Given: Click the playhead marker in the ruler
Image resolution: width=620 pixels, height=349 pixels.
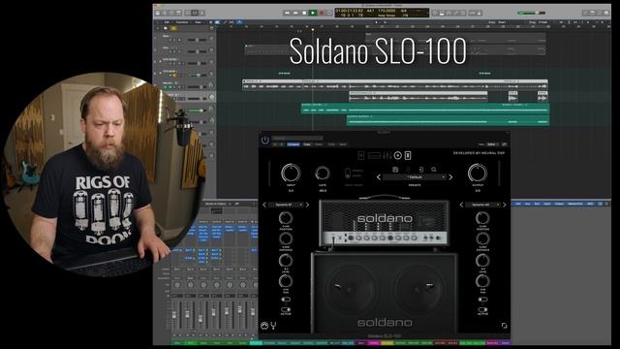Looking at the screenshot, I should (x=313, y=29).
